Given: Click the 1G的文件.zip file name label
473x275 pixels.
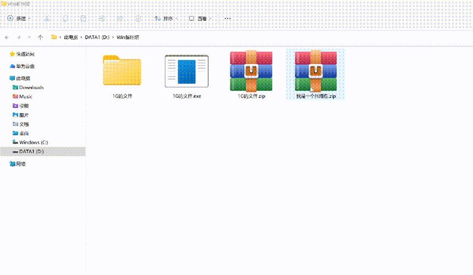Looking at the screenshot, I should pyautogui.click(x=251, y=96).
